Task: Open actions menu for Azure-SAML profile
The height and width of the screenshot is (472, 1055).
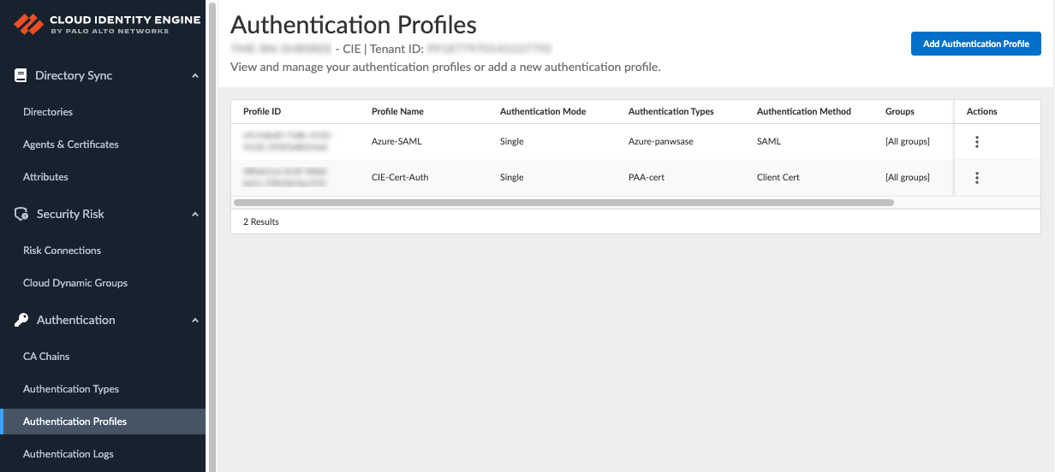Action: (x=977, y=142)
